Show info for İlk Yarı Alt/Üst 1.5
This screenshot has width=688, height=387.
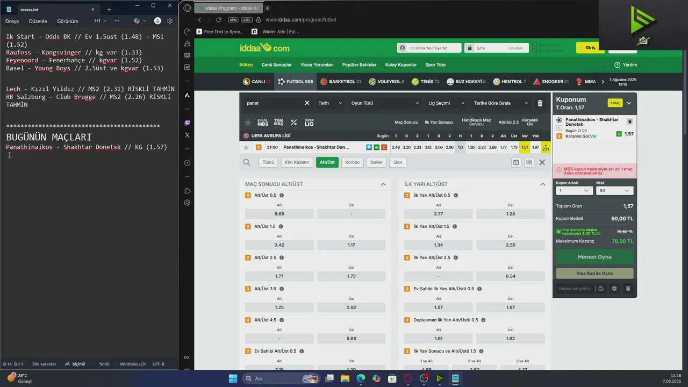pos(455,226)
